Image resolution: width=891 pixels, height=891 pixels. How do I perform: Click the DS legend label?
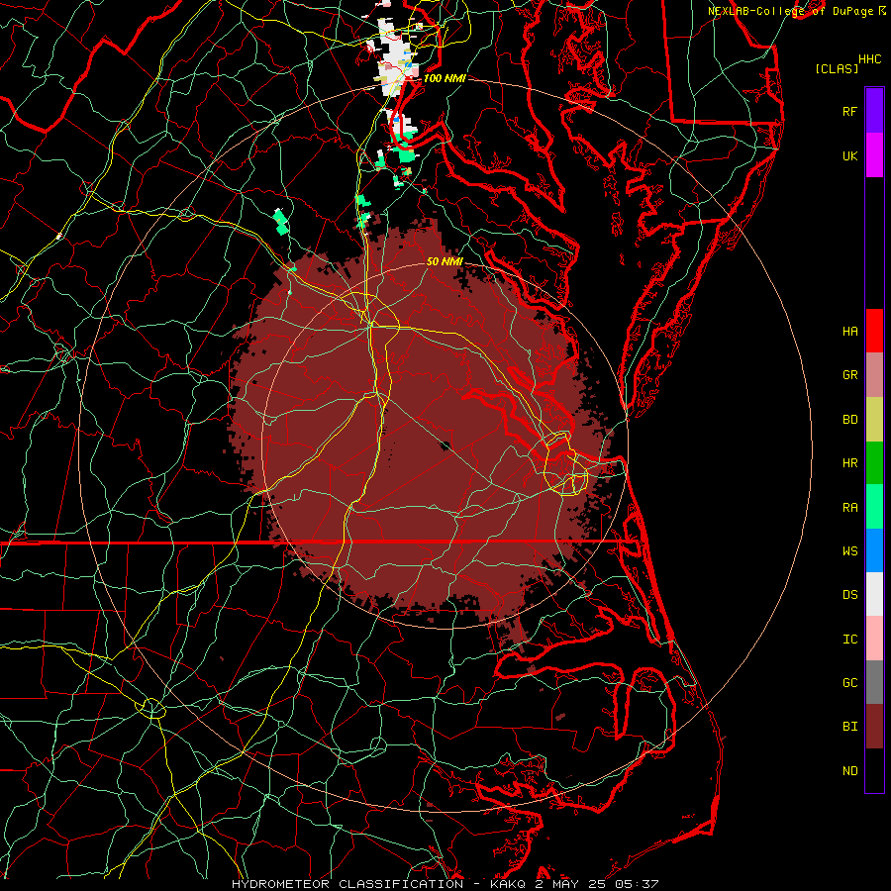(x=849, y=595)
